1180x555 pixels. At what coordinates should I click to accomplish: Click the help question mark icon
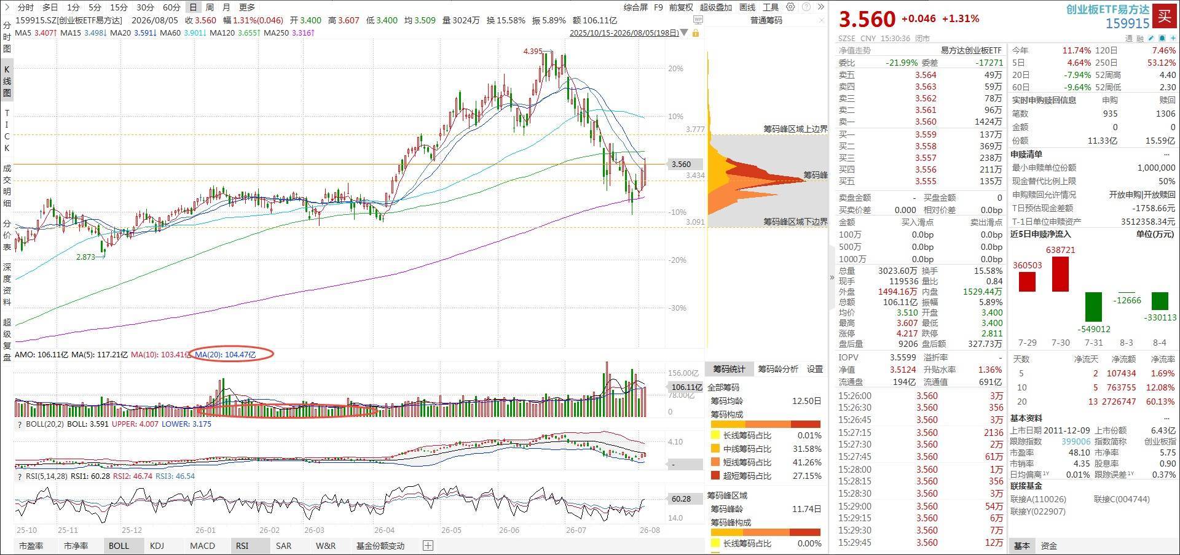[806, 7]
